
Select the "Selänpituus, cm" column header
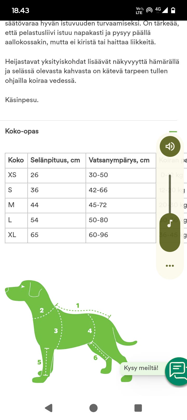tap(55, 160)
